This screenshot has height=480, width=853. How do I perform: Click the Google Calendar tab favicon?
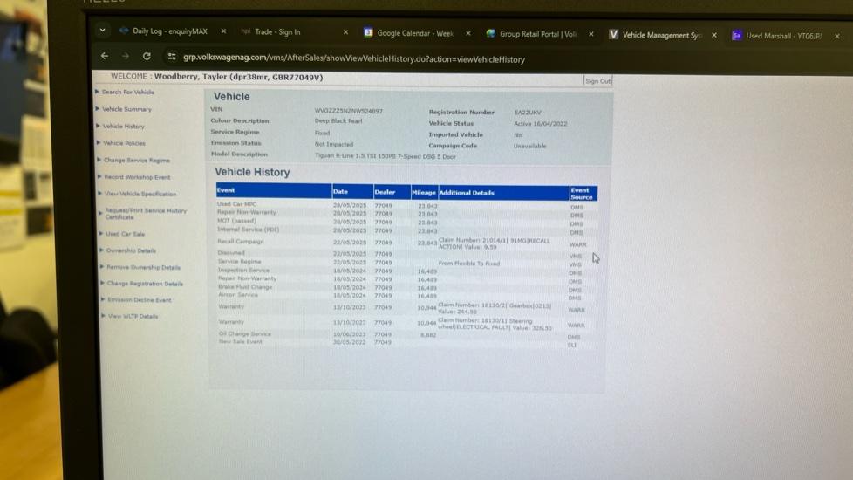pos(368,32)
